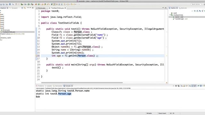Switch to the Problems tab

(x=40, y=86)
